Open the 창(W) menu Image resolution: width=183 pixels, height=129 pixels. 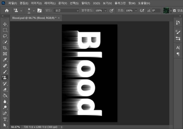pos(132,3)
